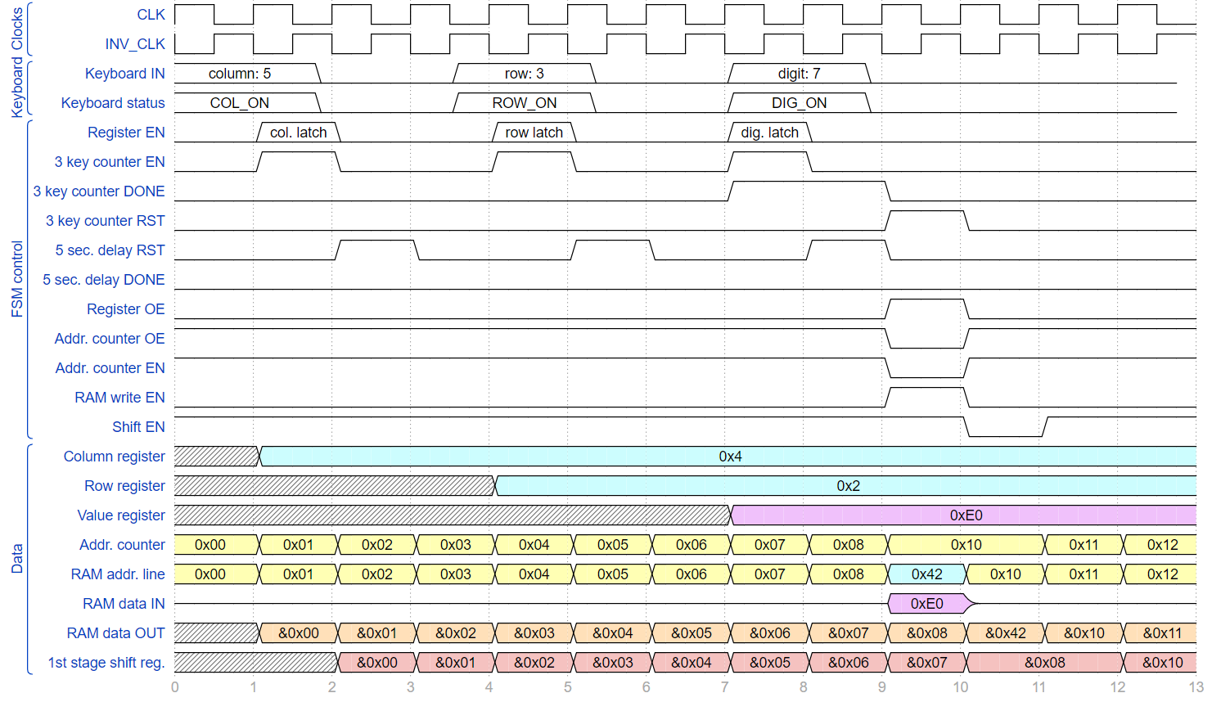The height and width of the screenshot is (702, 1221).
Task: Click the 'digit: 7' Keyboard IN segment
Action: tap(800, 74)
